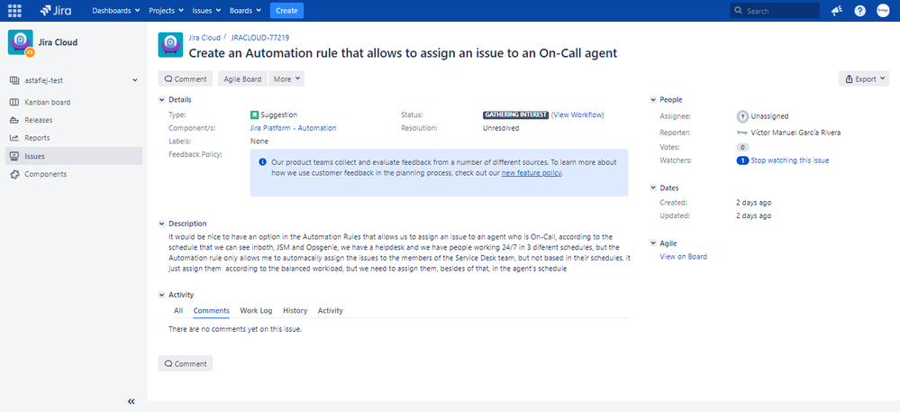Click the Releases ship icon
Screen dimensions: 900x412
click(14, 120)
